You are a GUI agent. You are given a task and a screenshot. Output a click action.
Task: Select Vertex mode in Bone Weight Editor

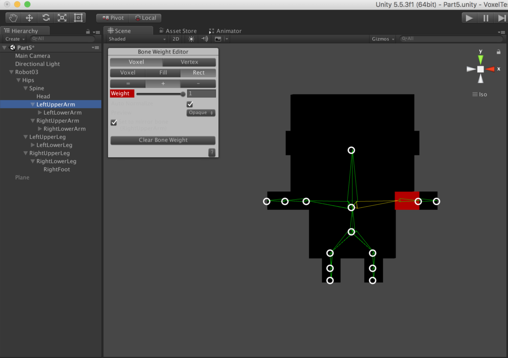tap(189, 62)
